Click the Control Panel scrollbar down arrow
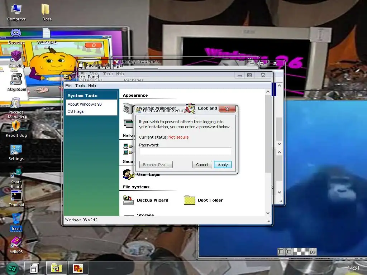Image resolution: width=367 pixels, height=275 pixels. (x=268, y=213)
